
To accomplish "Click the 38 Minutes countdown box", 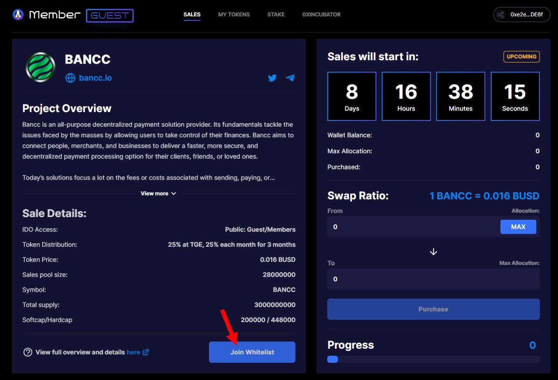I will (x=460, y=97).
